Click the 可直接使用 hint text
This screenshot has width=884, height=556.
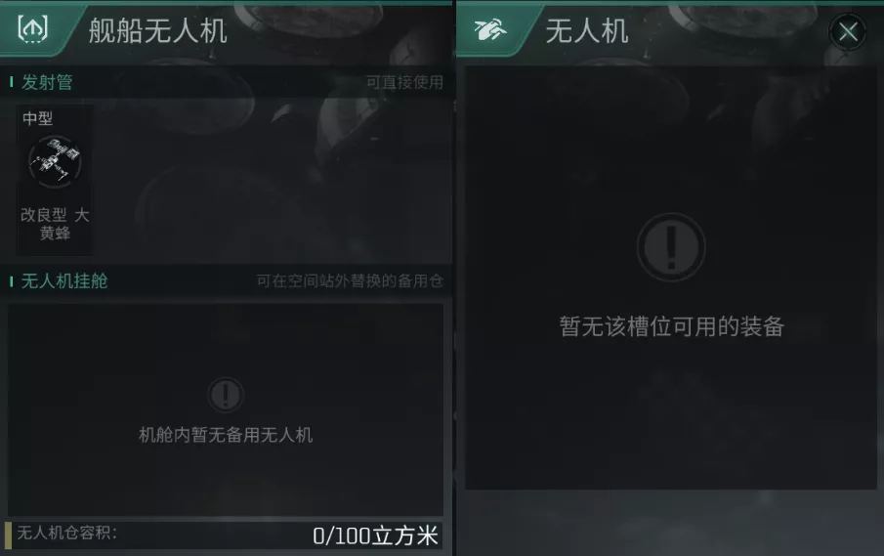pos(404,82)
